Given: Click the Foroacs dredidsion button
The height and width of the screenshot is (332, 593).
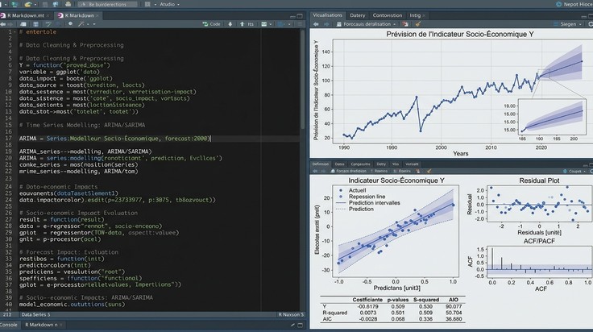Looking at the screenshot, I should tap(348, 172).
